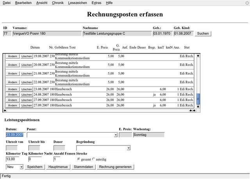Open the Hilfe menu

pyautogui.click(x=109, y=3)
